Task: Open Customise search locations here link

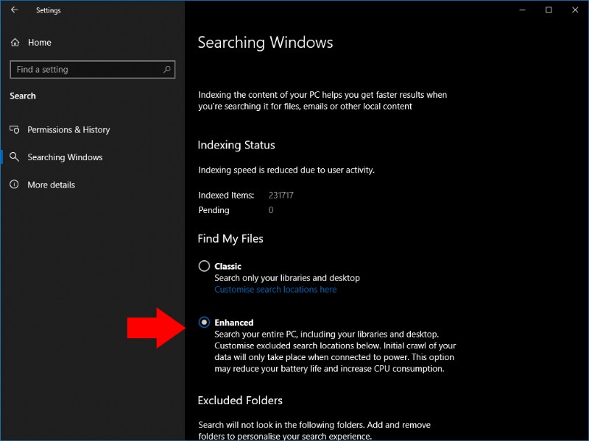Action: (x=275, y=290)
